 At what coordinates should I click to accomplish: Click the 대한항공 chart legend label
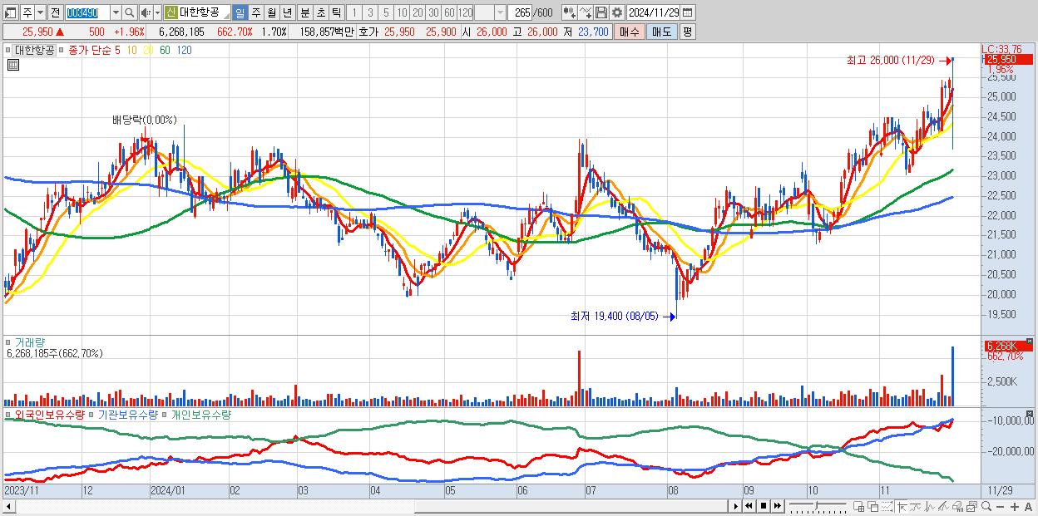34,50
